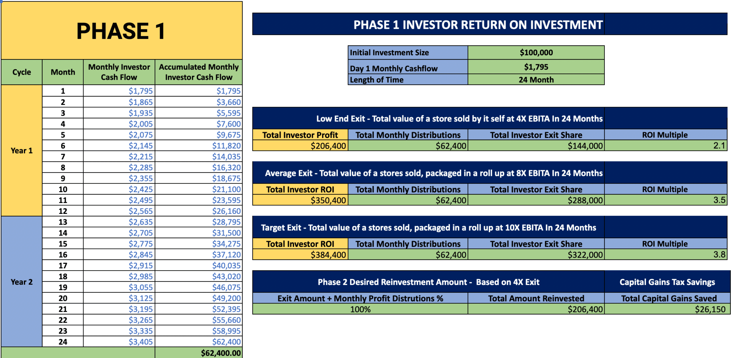Click the Month 1 cash flow $1,795 cell

point(119,91)
